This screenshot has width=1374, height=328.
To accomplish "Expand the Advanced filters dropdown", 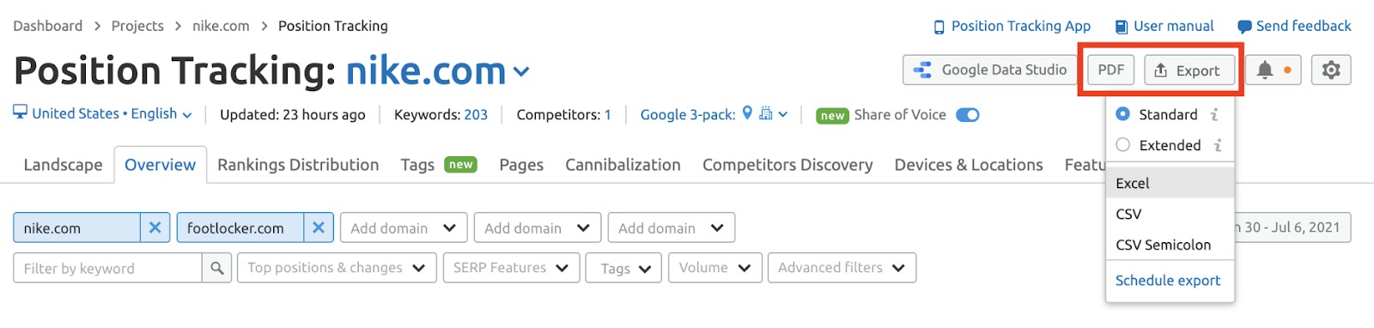I will click(842, 268).
